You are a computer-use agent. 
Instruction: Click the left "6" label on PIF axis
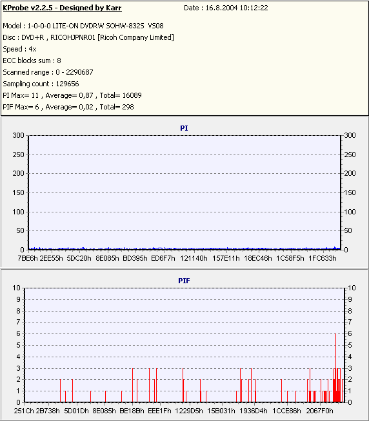click(x=18, y=333)
